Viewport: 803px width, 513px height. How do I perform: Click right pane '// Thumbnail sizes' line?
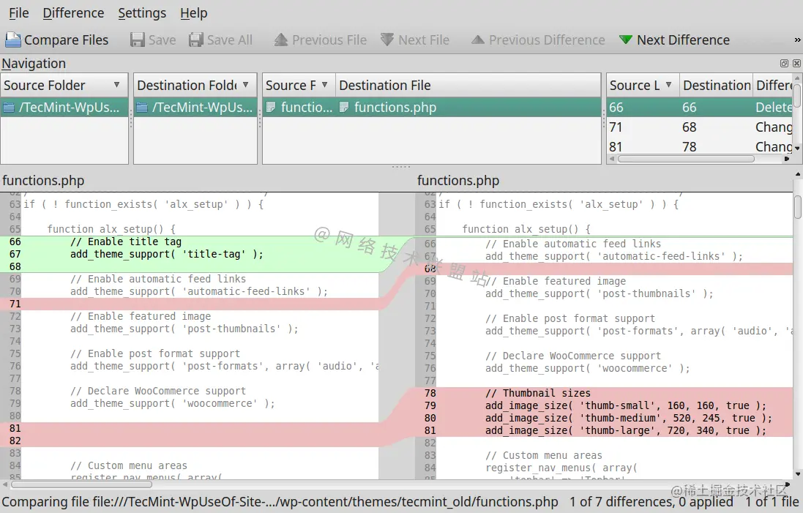538,393
